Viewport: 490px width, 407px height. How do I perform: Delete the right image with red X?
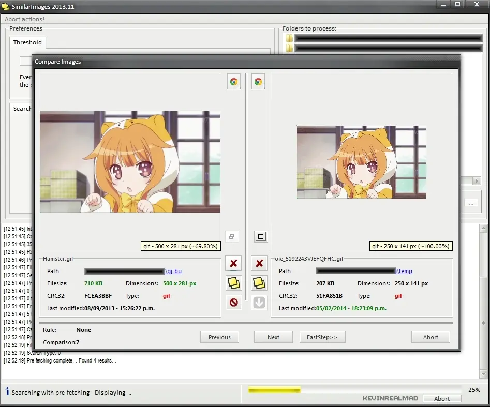(x=259, y=264)
